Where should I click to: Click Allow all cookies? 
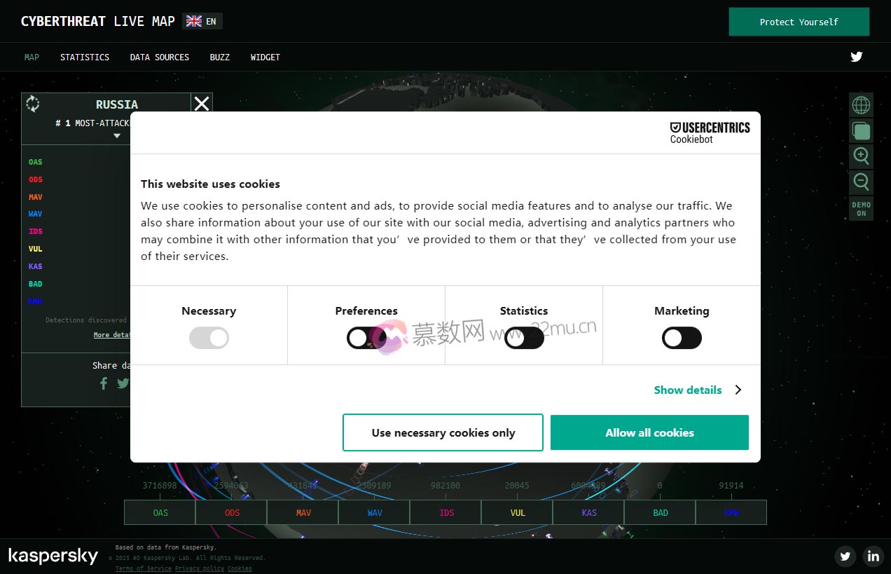[x=649, y=432]
